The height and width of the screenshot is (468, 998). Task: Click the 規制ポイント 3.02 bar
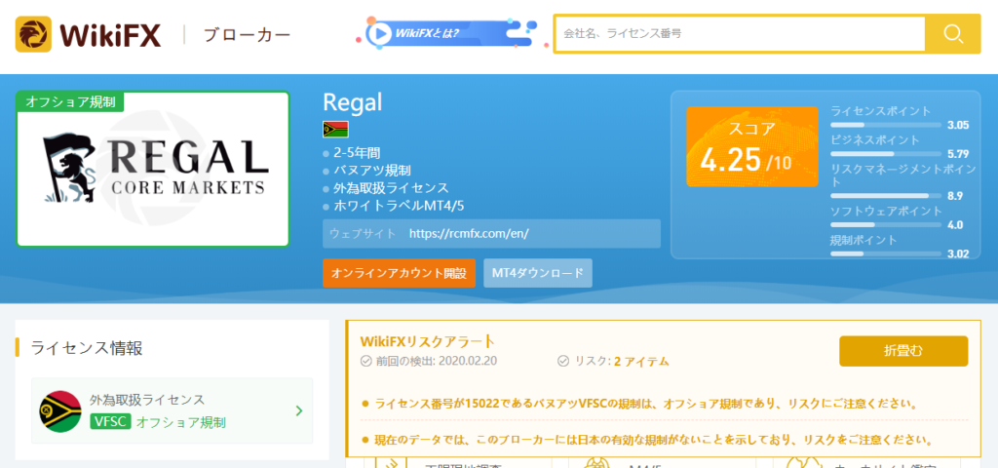886,254
